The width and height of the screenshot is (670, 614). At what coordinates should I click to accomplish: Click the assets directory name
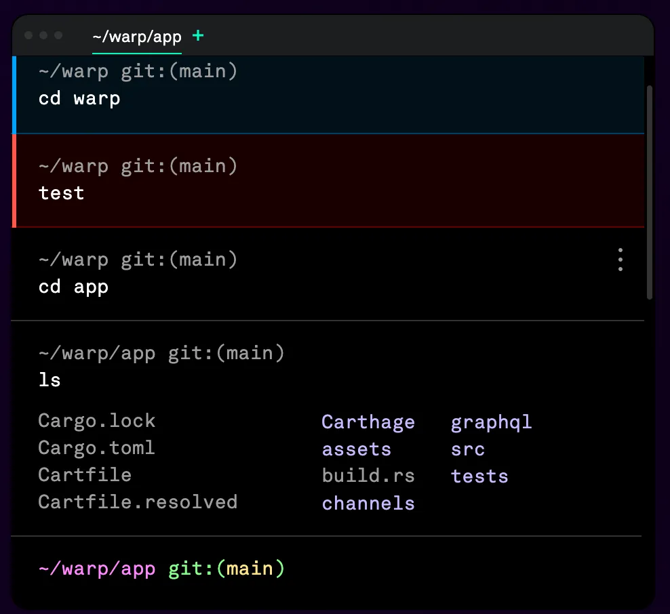point(357,449)
